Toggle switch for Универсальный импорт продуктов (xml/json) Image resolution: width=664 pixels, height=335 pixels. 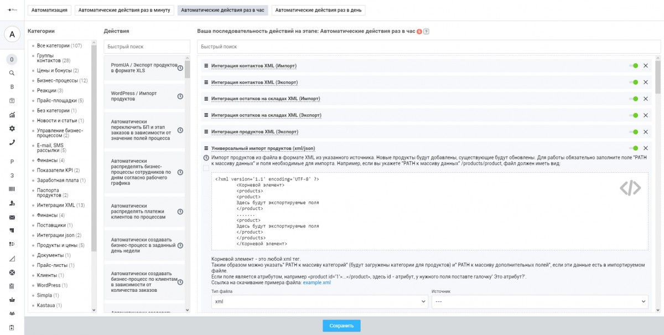pos(634,148)
